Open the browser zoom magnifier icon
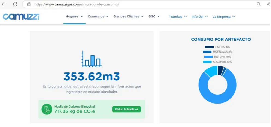 click(258, 4)
